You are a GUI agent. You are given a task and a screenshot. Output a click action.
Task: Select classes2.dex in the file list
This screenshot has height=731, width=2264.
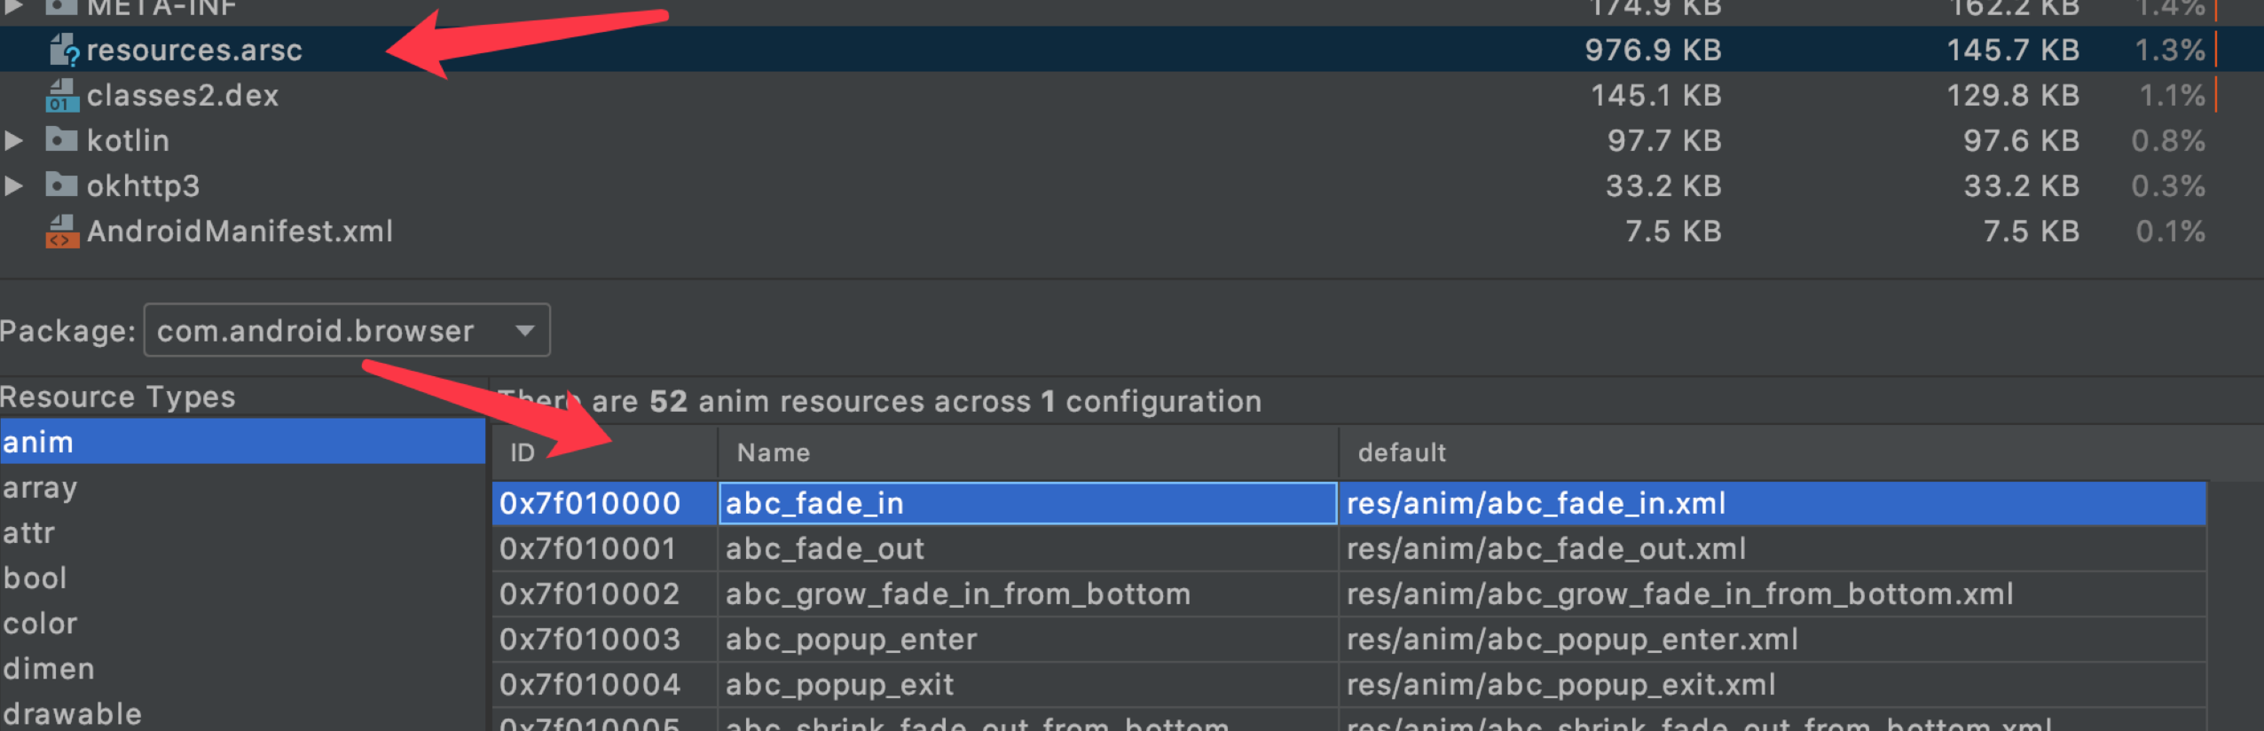[x=183, y=95]
